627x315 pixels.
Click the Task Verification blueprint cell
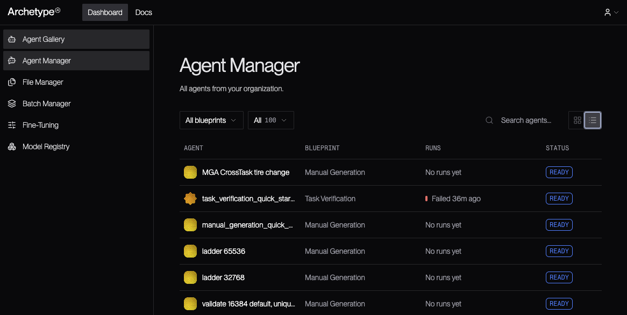pyautogui.click(x=330, y=199)
